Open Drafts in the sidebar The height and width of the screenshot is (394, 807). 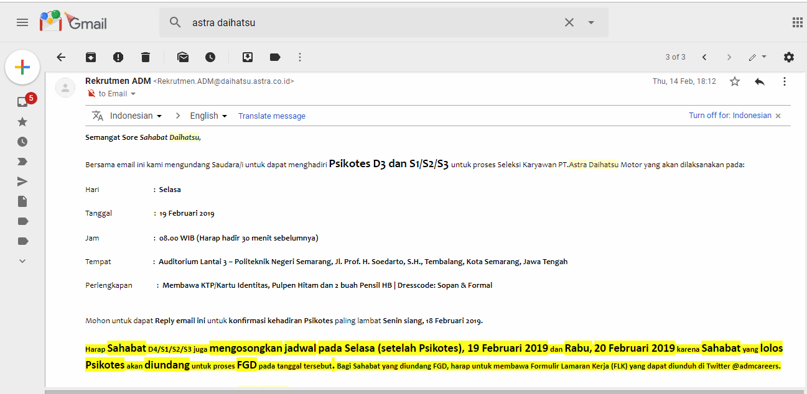22,201
